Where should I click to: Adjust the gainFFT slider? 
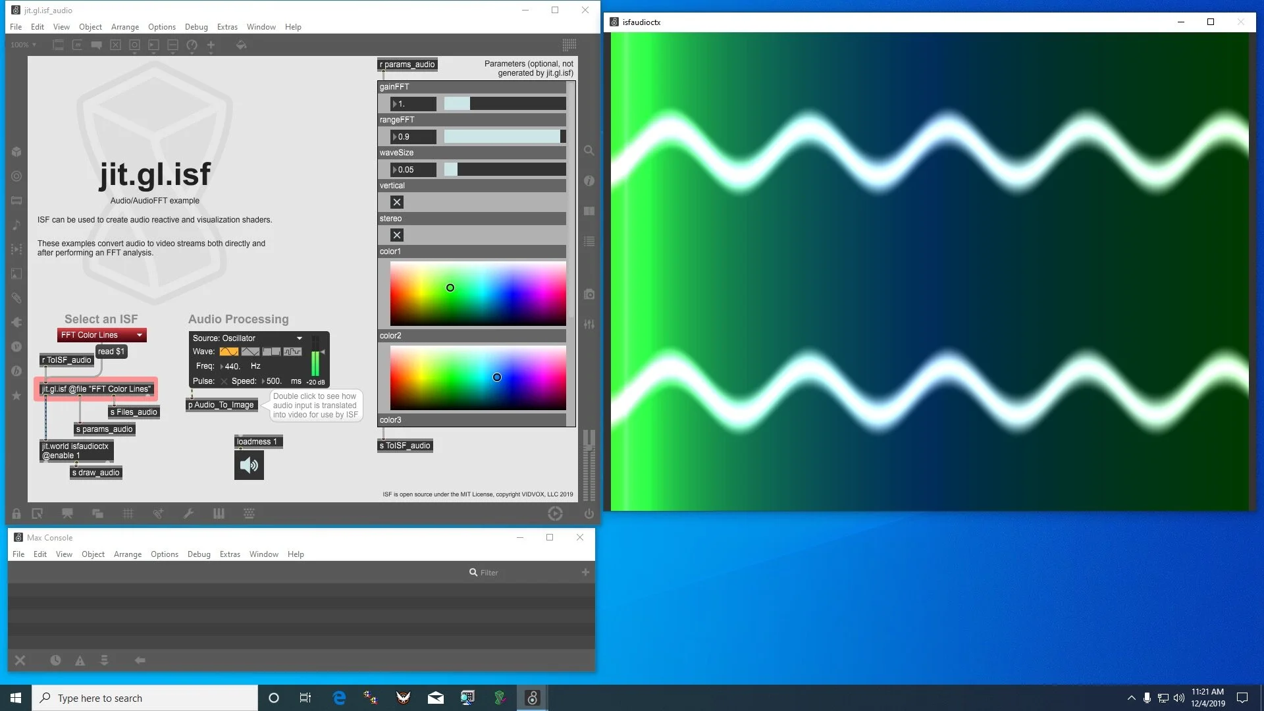[505, 103]
